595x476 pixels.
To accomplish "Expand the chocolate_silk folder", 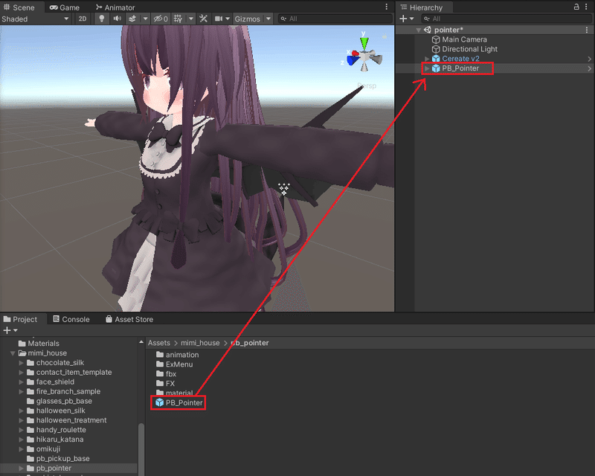I will (x=22, y=363).
